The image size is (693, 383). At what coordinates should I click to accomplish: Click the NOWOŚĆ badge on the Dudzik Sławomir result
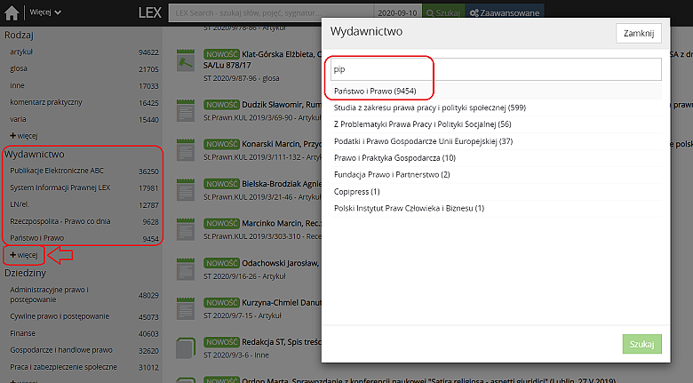tap(221, 105)
